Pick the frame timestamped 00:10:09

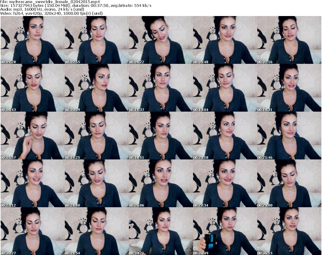pyautogui.click(x=97, y=88)
